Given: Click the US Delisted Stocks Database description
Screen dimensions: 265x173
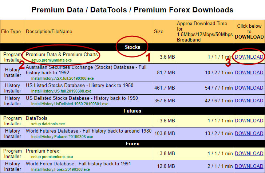Looking at the screenshot, I should (82, 98).
